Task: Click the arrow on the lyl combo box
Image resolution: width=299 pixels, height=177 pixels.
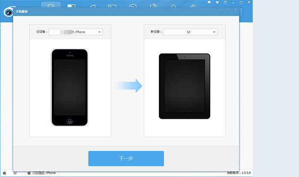Action: 214,32
